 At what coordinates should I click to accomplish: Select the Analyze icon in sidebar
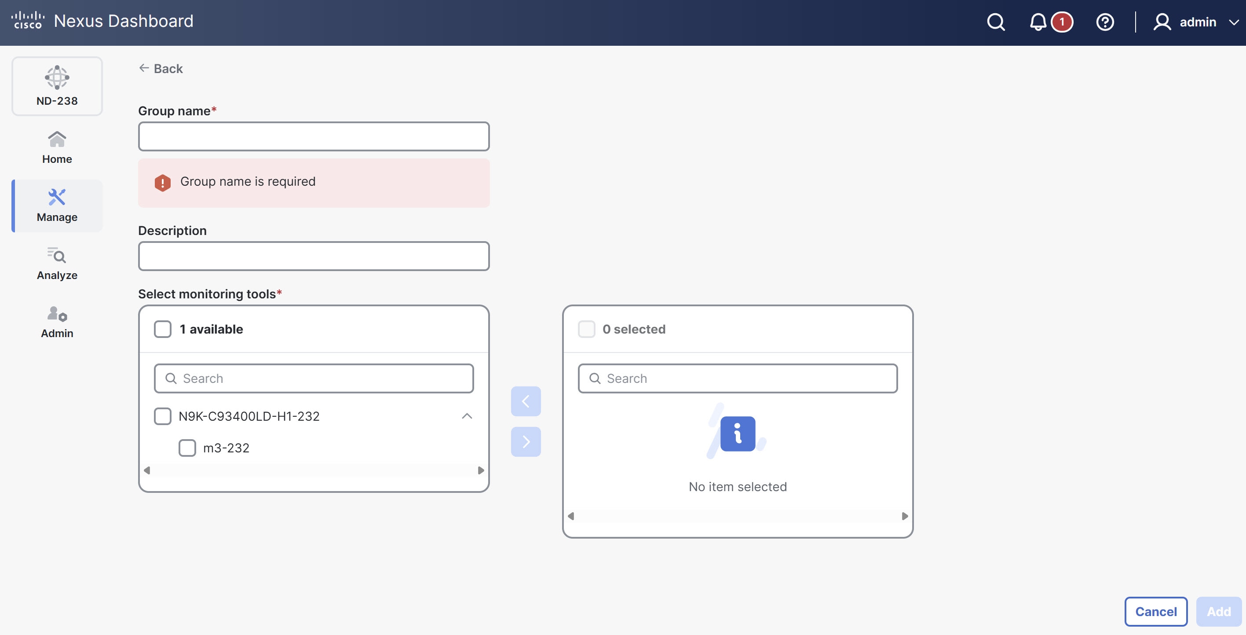57,256
